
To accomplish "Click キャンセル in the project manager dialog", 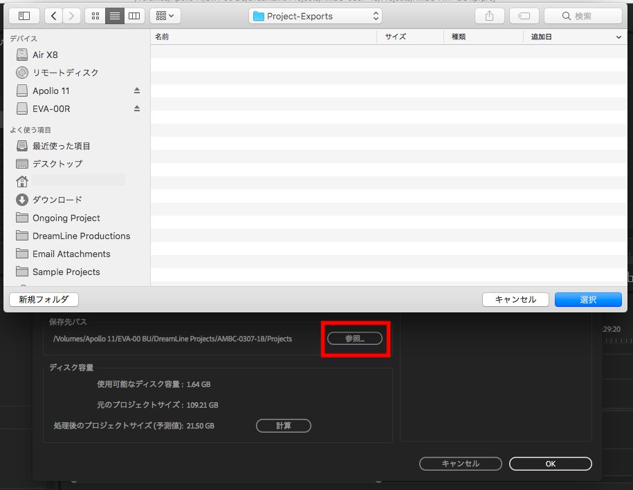I will 461,464.
